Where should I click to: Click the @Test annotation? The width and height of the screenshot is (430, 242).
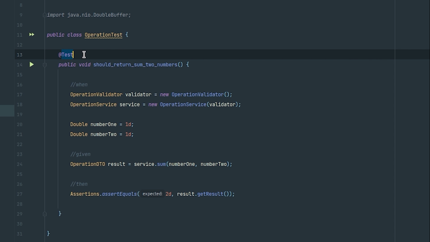[x=66, y=55]
